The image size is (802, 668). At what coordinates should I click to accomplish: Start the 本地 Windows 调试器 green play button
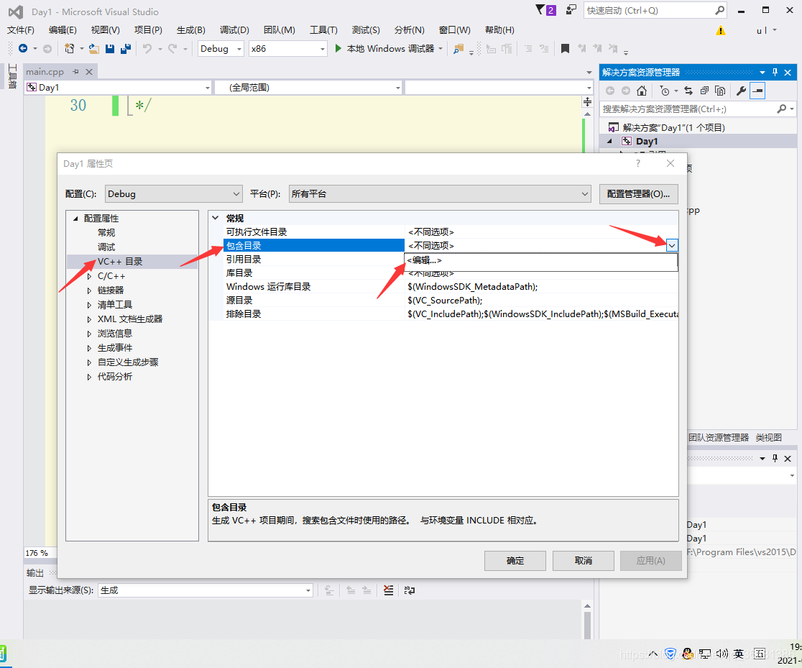[338, 49]
